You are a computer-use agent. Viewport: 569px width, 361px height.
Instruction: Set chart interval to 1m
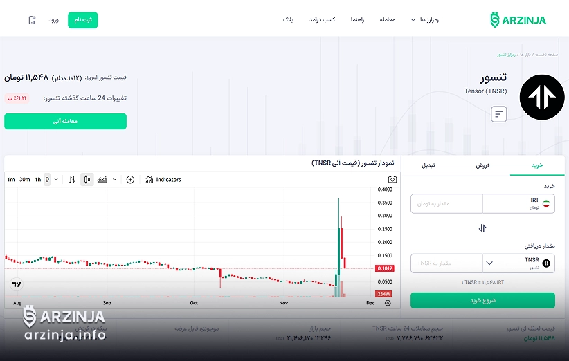point(11,179)
